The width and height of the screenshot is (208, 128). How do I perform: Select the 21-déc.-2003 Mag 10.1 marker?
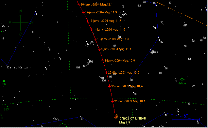click(113, 101)
